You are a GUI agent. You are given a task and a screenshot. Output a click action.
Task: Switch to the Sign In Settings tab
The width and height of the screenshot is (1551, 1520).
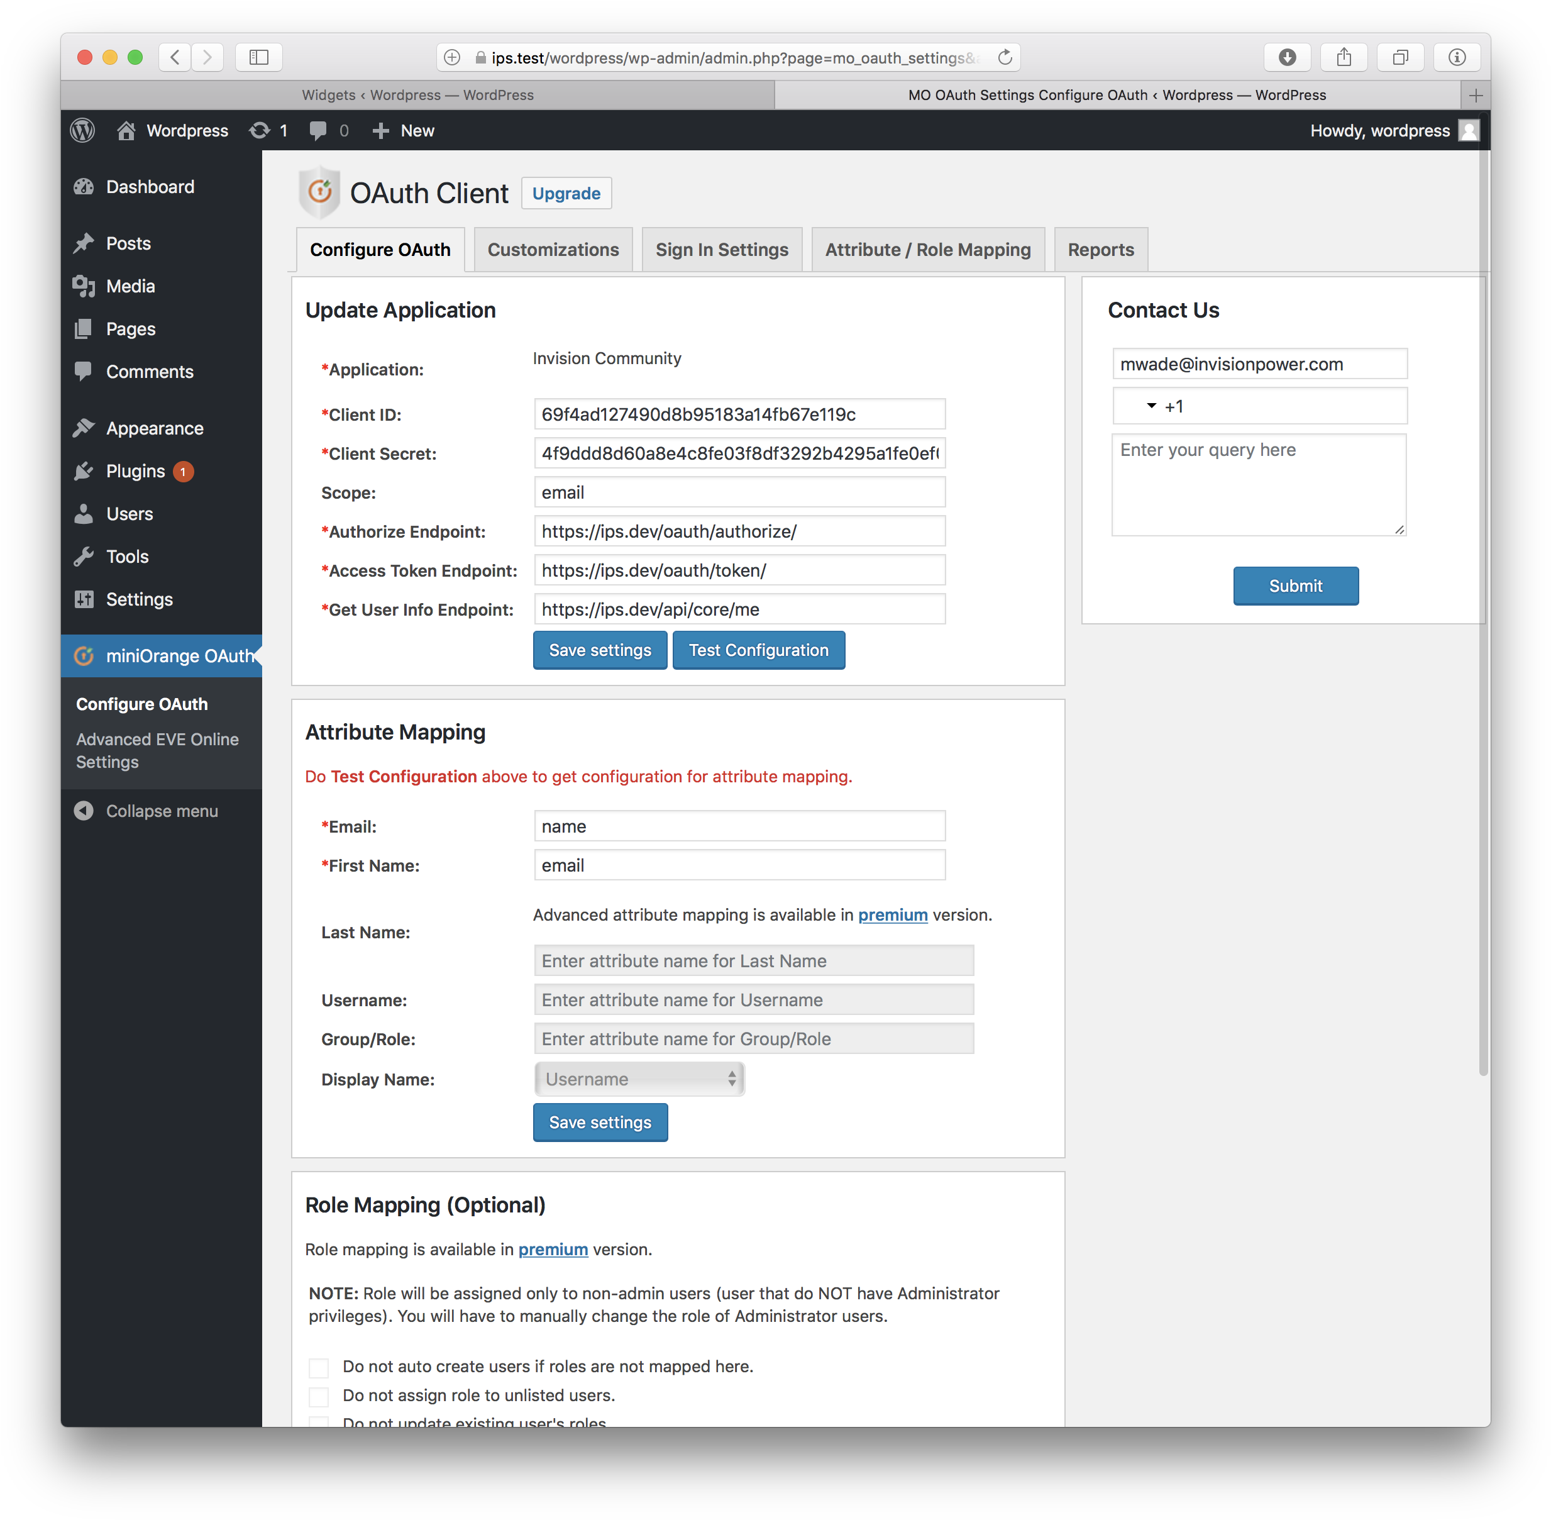[722, 250]
